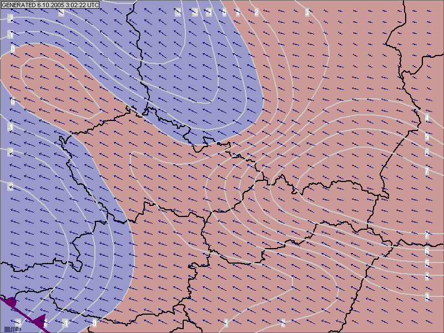Click contour label -1 on the bottom edge
This screenshot has width=444, height=333.
click(x=65, y=323)
